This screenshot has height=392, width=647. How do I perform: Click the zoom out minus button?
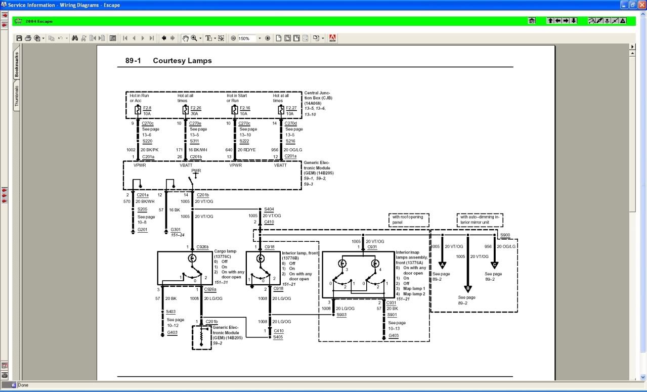pos(233,38)
